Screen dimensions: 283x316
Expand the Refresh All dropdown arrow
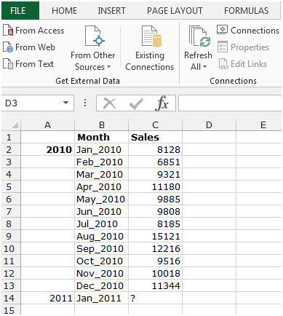(x=204, y=67)
